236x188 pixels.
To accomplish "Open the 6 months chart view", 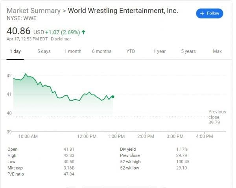I will (x=101, y=51).
